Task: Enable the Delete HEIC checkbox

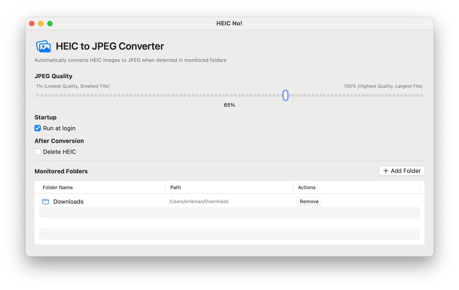Action: tap(37, 152)
